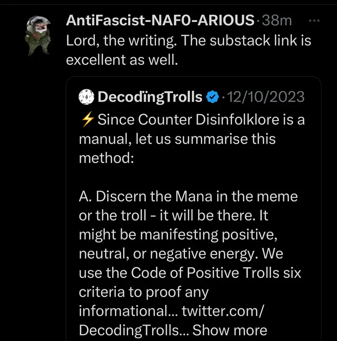Open the three-dot more options menu
This screenshot has width=337, height=341.
[x=314, y=20]
